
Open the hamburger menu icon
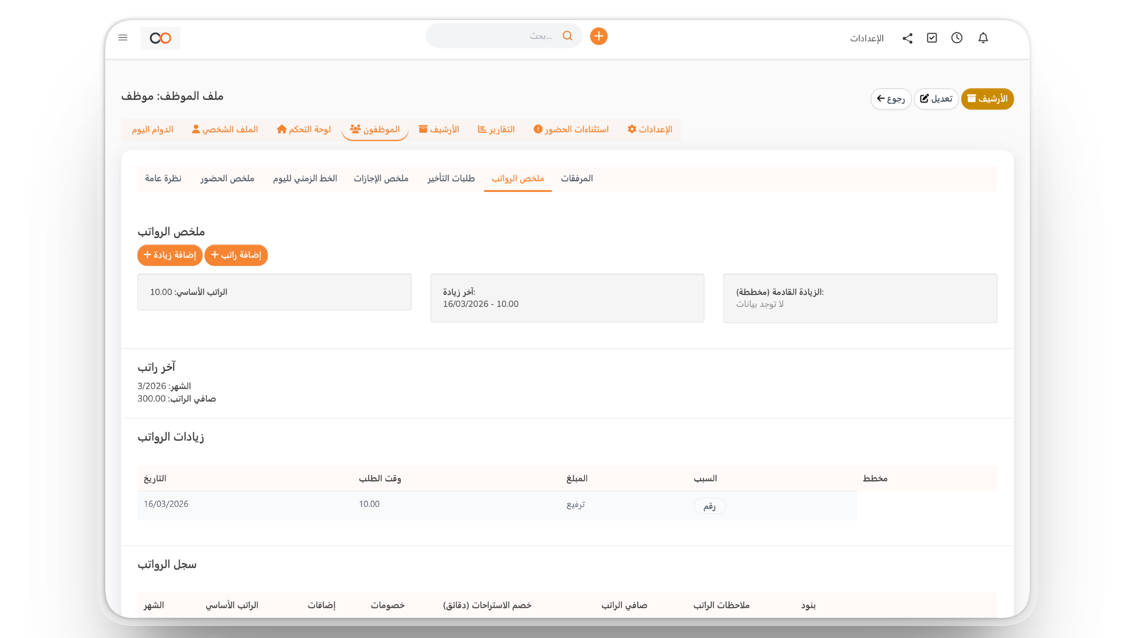tap(123, 38)
